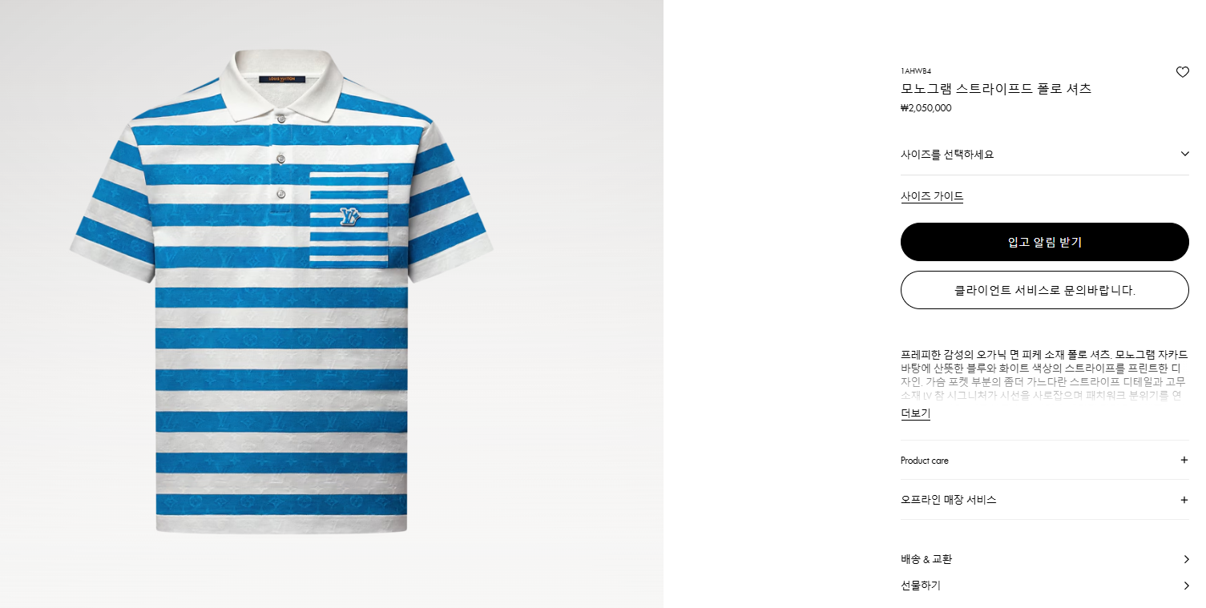Click the striped polo shirt product image
Image resolution: width=1206 pixels, height=608 pixels.
point(282,292)
